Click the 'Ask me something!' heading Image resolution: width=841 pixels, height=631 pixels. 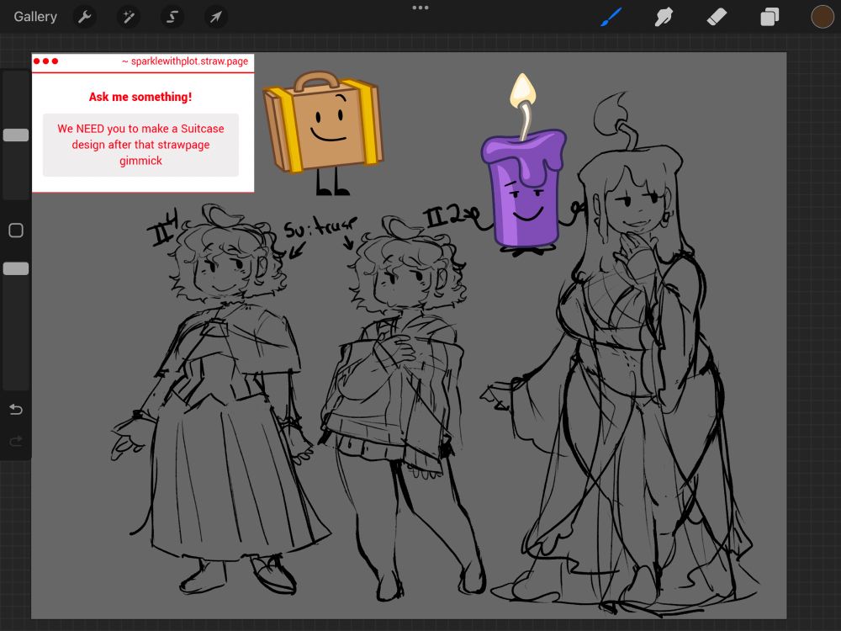click(140, 97)
